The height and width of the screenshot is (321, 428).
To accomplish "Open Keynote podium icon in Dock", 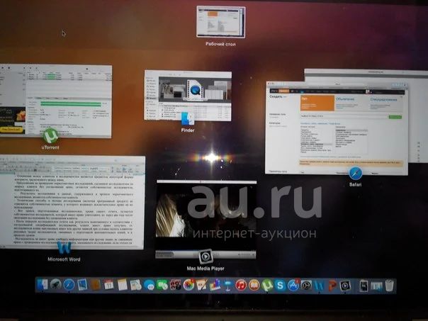I will (x=228, y=285).
